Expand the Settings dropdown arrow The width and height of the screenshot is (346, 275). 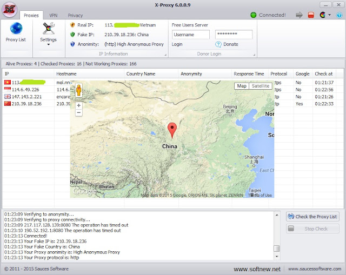click(x=49, y=44)
